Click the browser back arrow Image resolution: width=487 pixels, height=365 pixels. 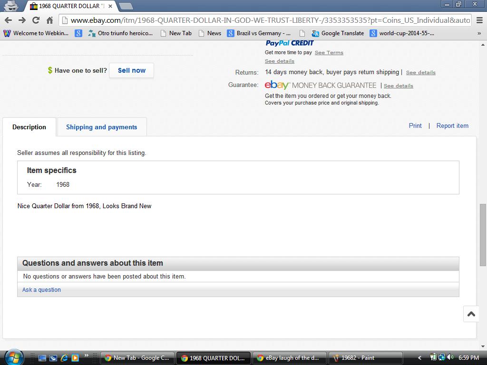[x=8, y=20]
